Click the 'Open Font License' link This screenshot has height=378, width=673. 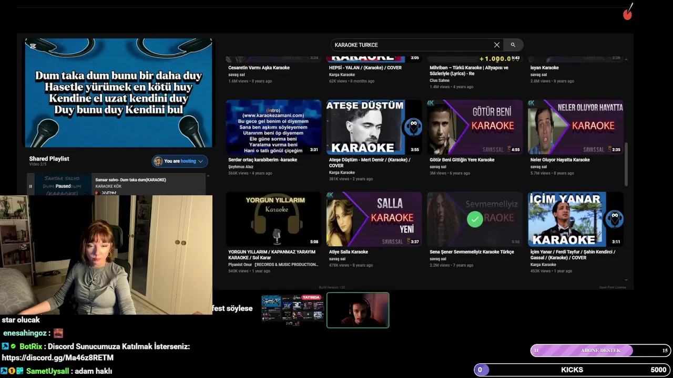click(x=613, y=287)
